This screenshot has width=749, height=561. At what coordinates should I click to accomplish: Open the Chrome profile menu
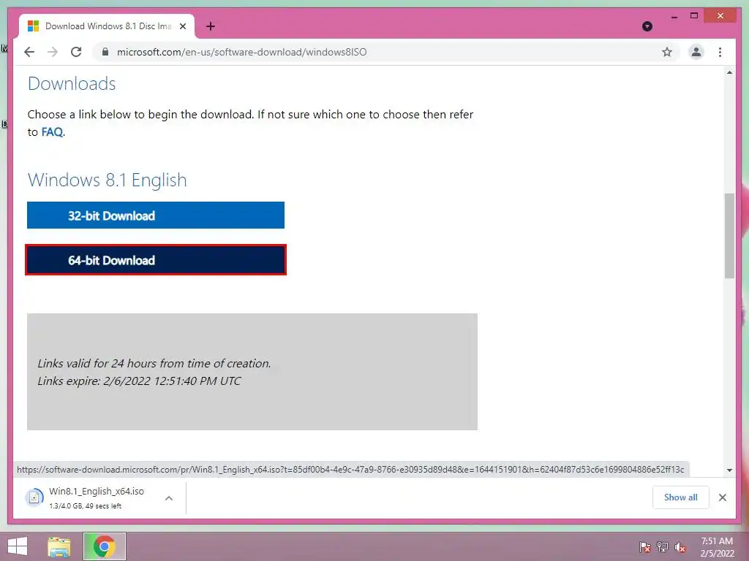point(696,52)
